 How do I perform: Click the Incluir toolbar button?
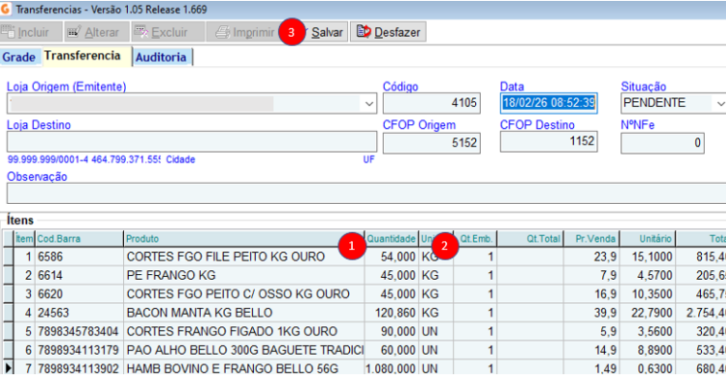point(31,32)
